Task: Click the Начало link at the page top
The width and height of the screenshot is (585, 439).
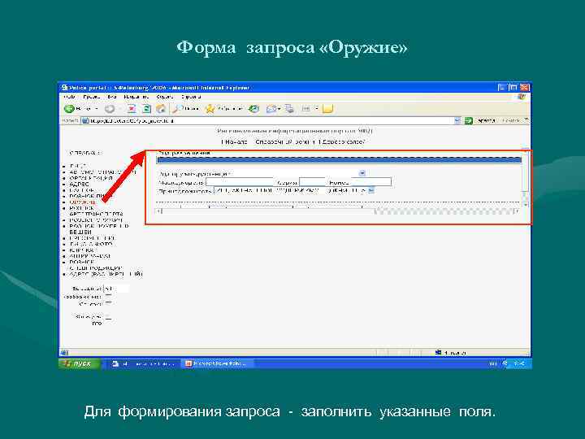Action: pyautogui.click(x=235, y=141)
